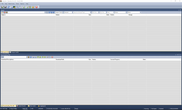Open the Watch Lists menu
The image size is (182, 110).
(11, 4)
